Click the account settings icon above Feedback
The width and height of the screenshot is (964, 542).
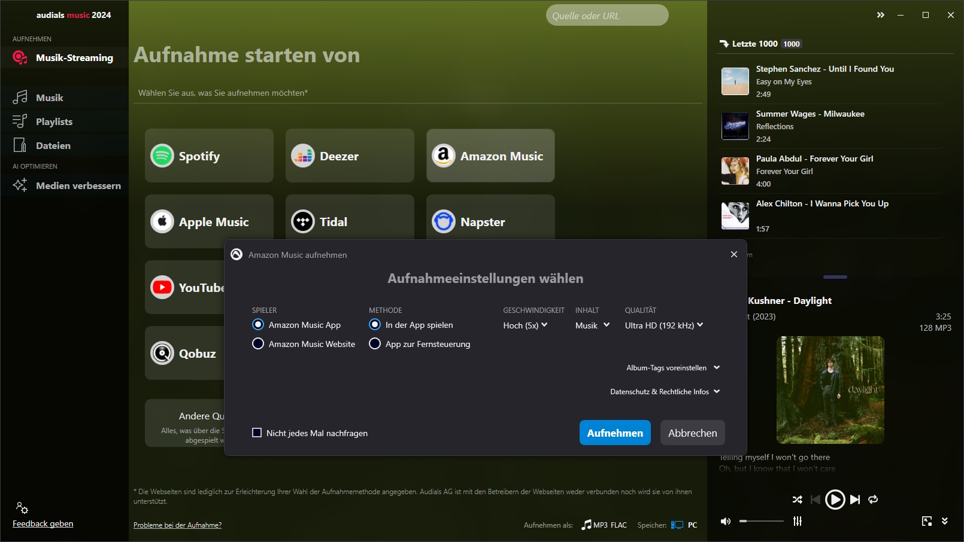22,508
